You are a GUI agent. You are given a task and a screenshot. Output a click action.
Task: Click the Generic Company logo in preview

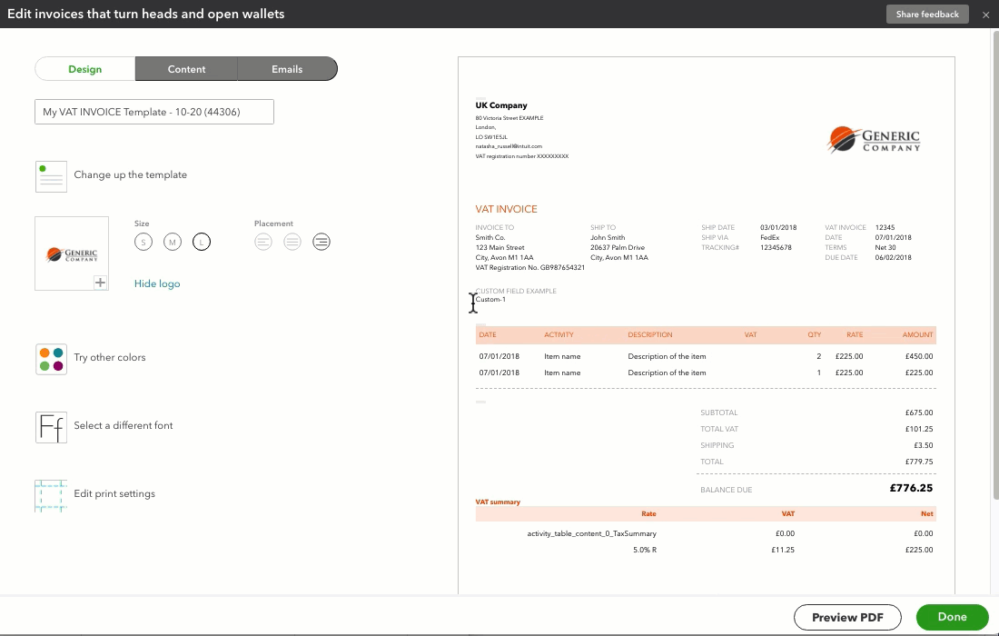point(874,140)
